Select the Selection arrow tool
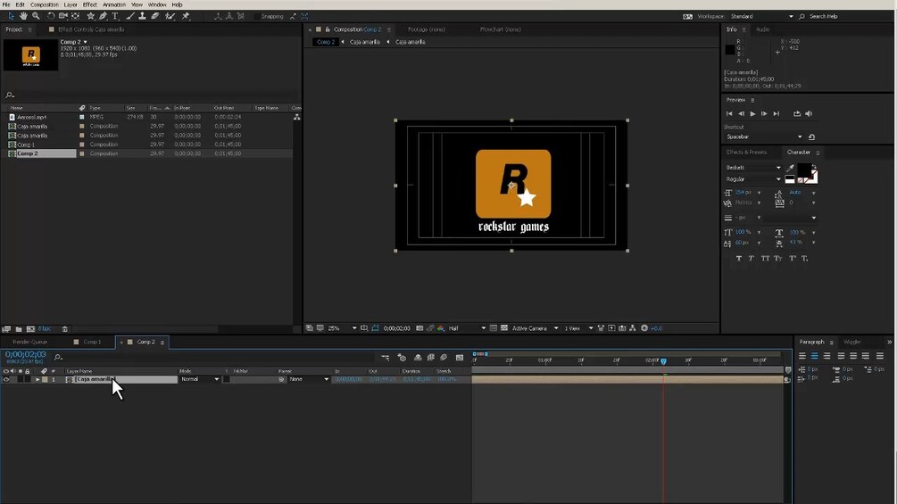 (11, 16)
